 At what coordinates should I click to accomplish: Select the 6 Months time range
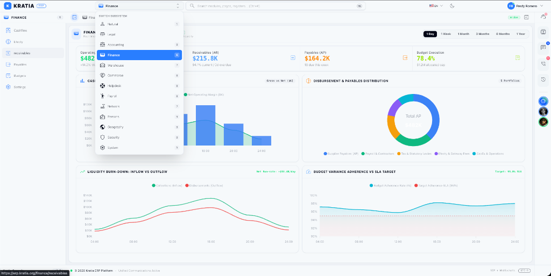click(503, 34)
